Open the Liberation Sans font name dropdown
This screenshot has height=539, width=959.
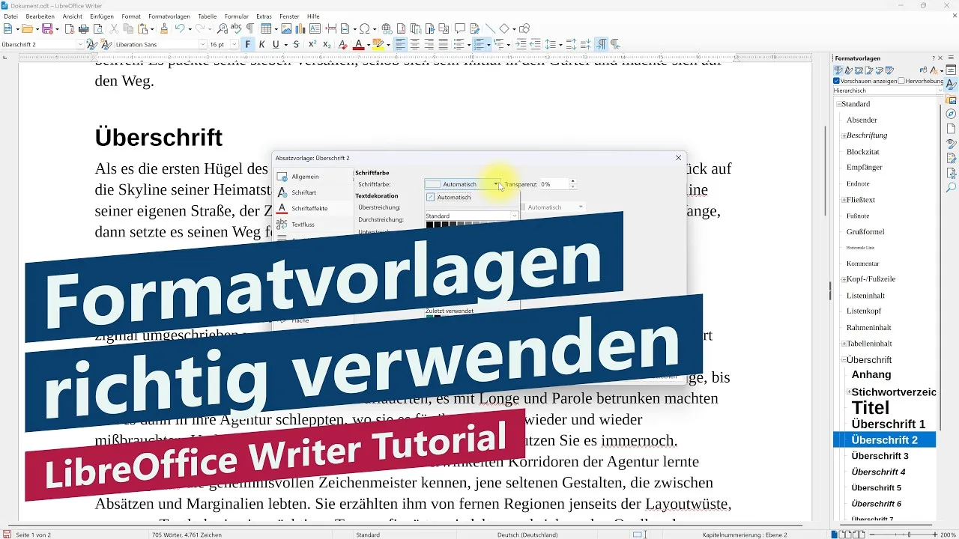[202, 44]
